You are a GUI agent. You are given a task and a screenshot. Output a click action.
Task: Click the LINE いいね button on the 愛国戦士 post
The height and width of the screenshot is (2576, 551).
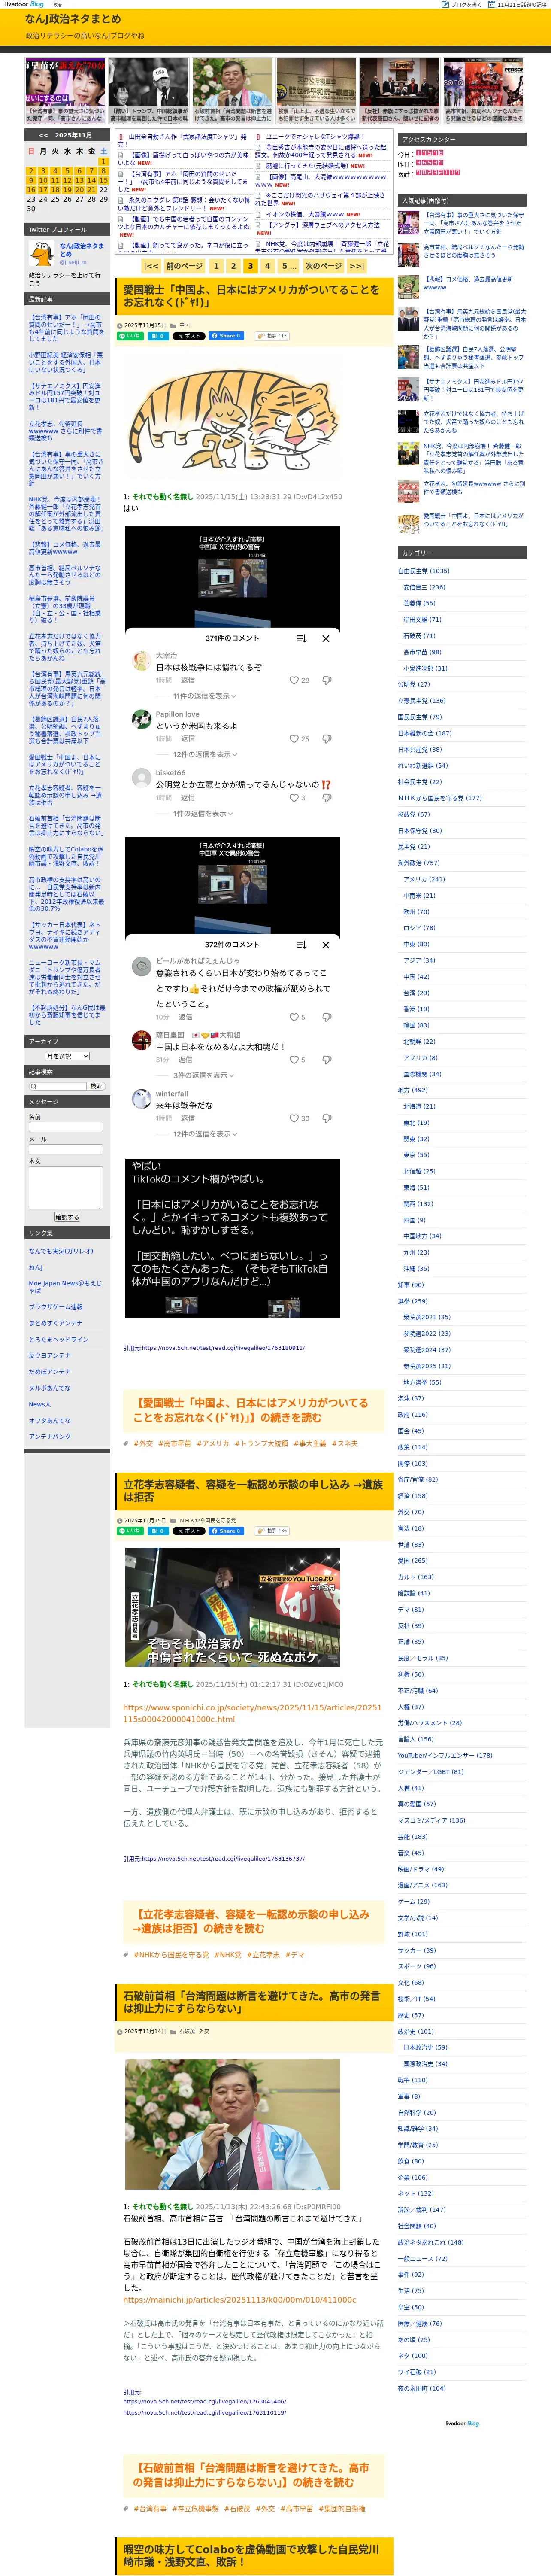coord(131,336)
